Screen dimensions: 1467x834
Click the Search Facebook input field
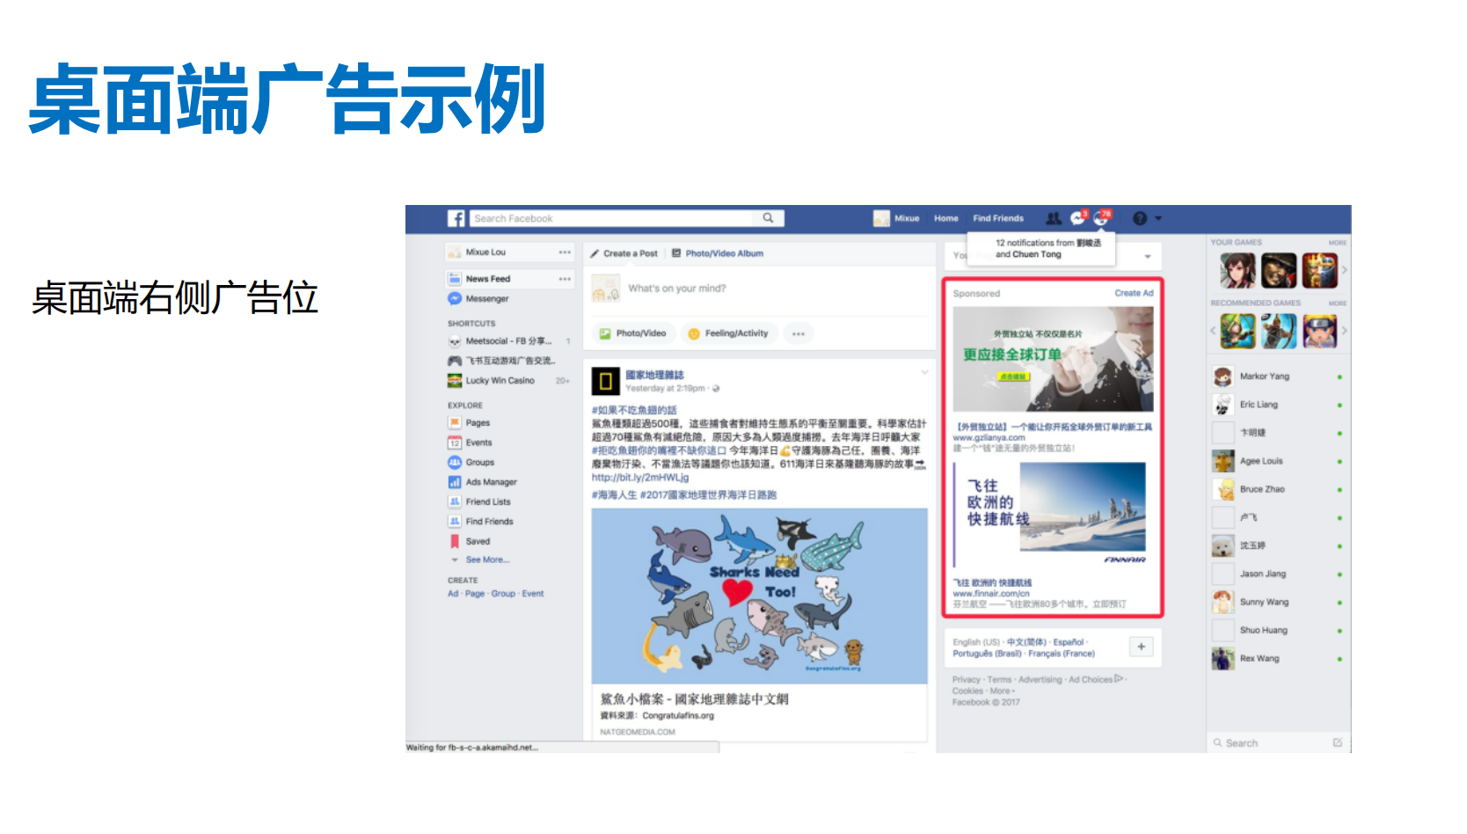[613, 218]
